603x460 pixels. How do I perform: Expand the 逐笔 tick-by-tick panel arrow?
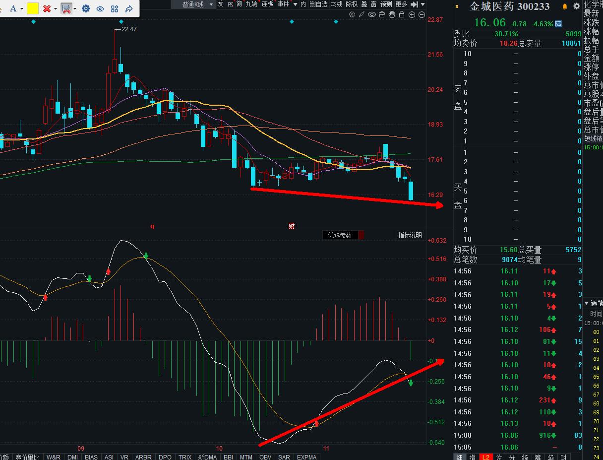[x=587, y=303]
